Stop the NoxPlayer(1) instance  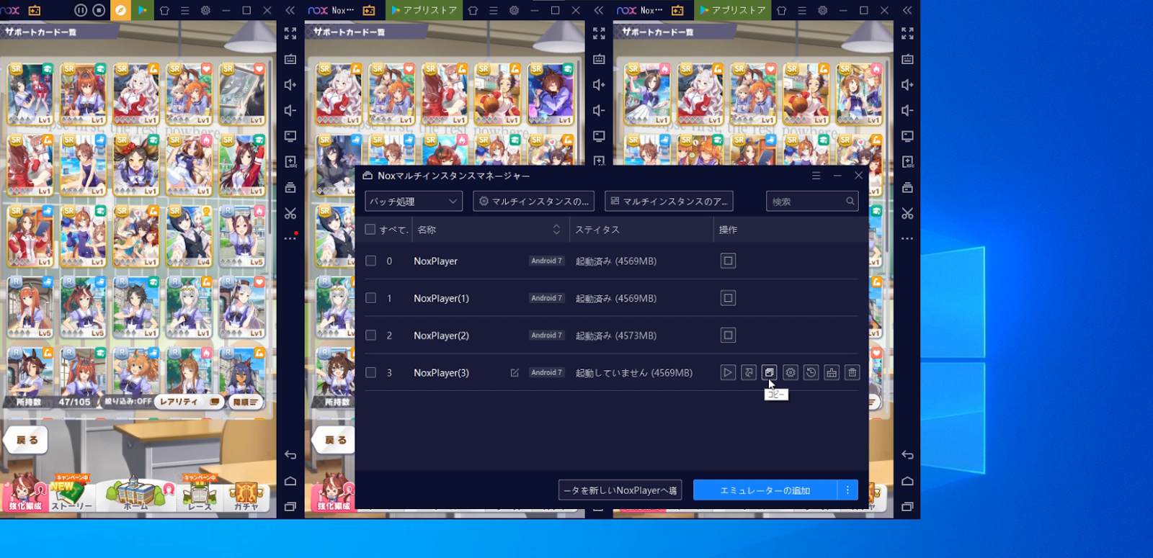(x=728, y=298)
